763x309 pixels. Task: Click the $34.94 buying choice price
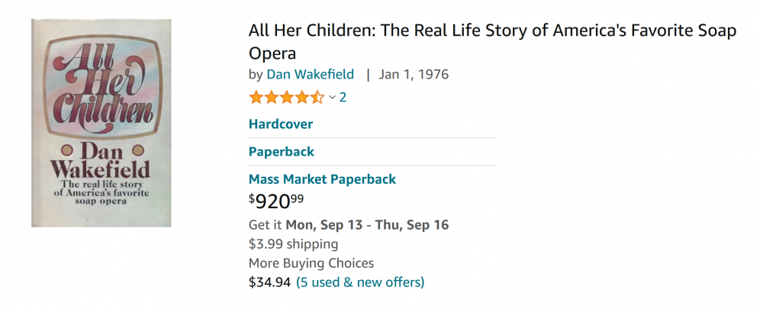[x=269, y=282]
